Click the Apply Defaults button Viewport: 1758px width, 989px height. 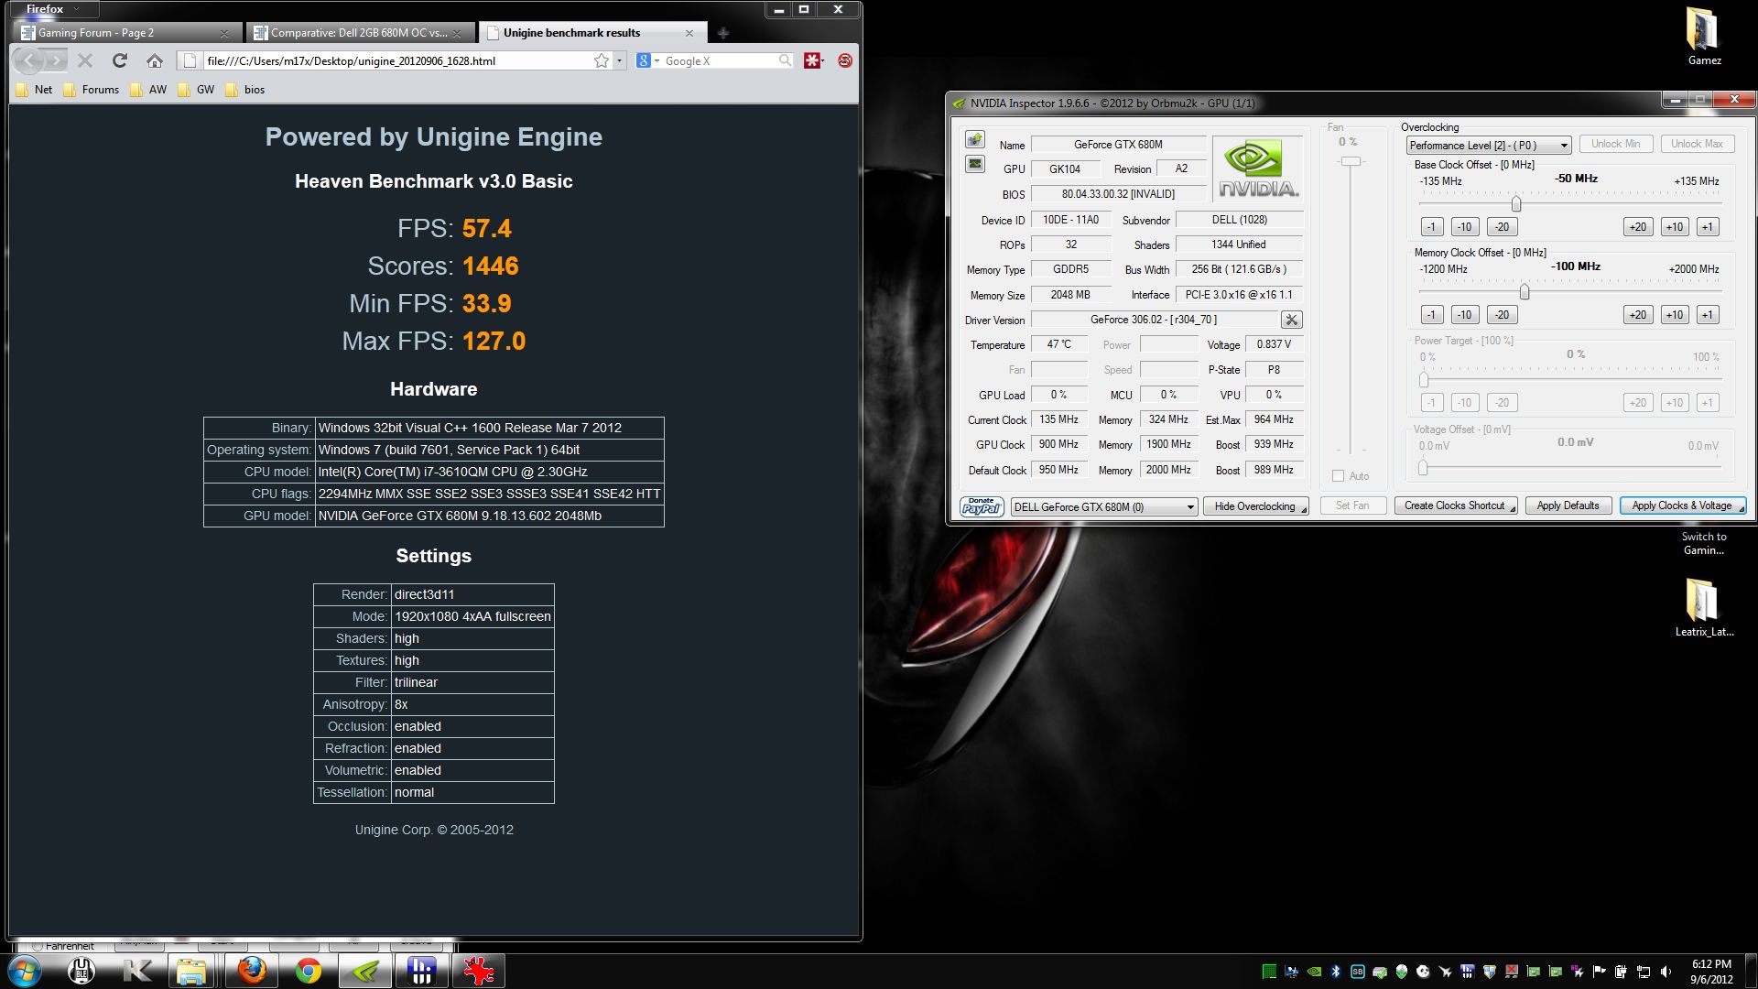point(1568,505)
